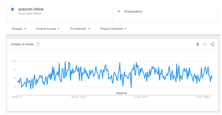This screenshot has width=222, height=115.
Task: Click the Інтерес із часом heading
Action: 22,44
